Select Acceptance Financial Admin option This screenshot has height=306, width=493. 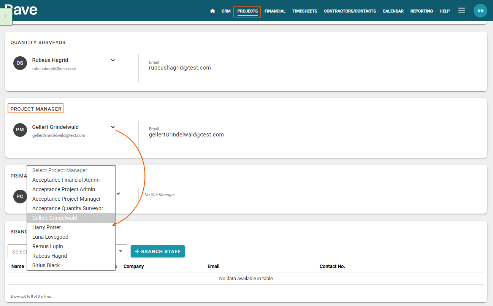[x=71, y=180]
